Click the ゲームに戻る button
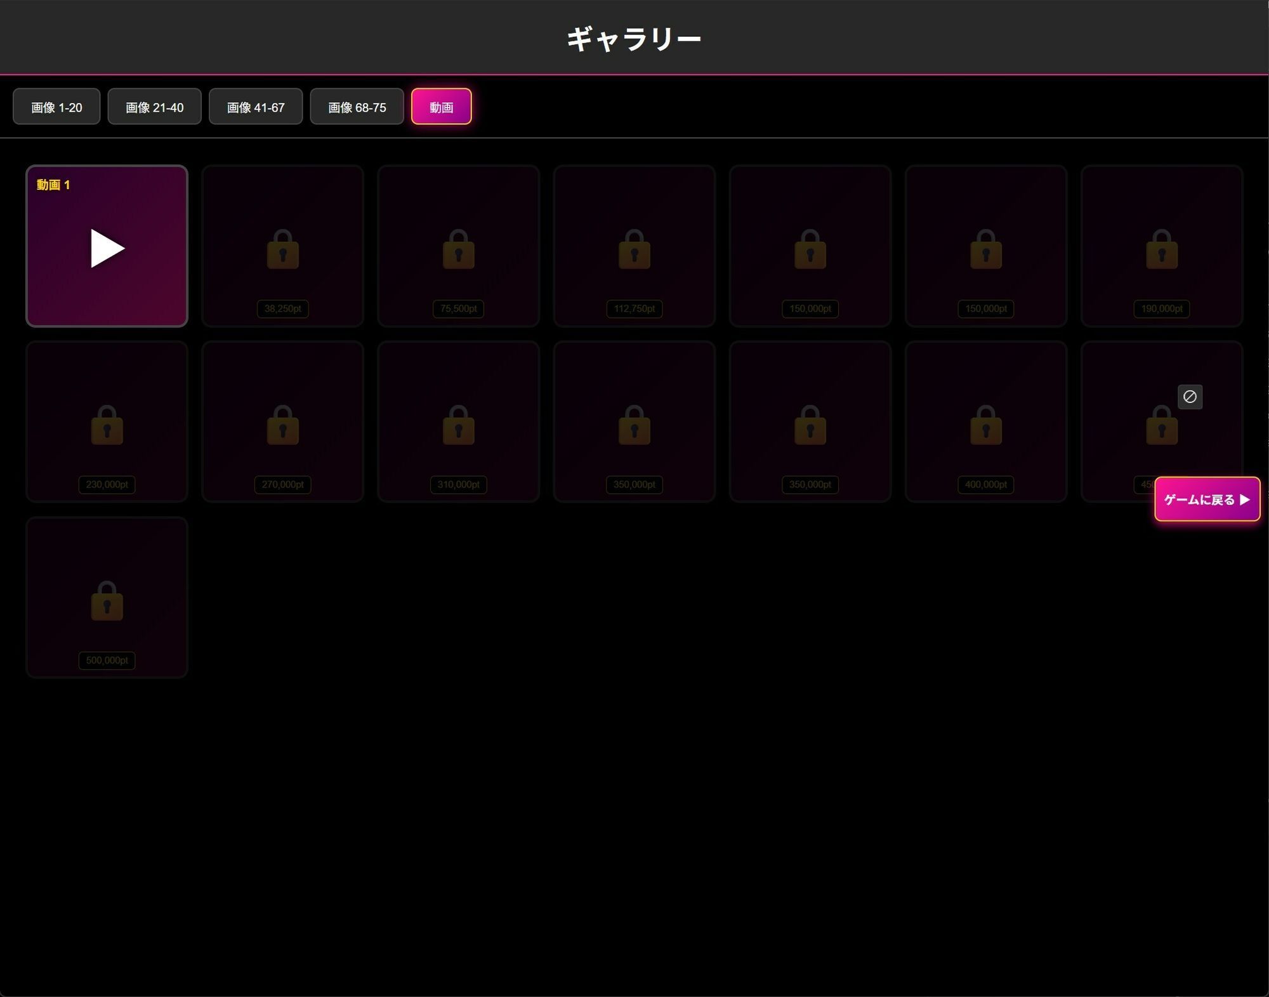Screen dimensions: 1269x997 (x=1206, y=499)
